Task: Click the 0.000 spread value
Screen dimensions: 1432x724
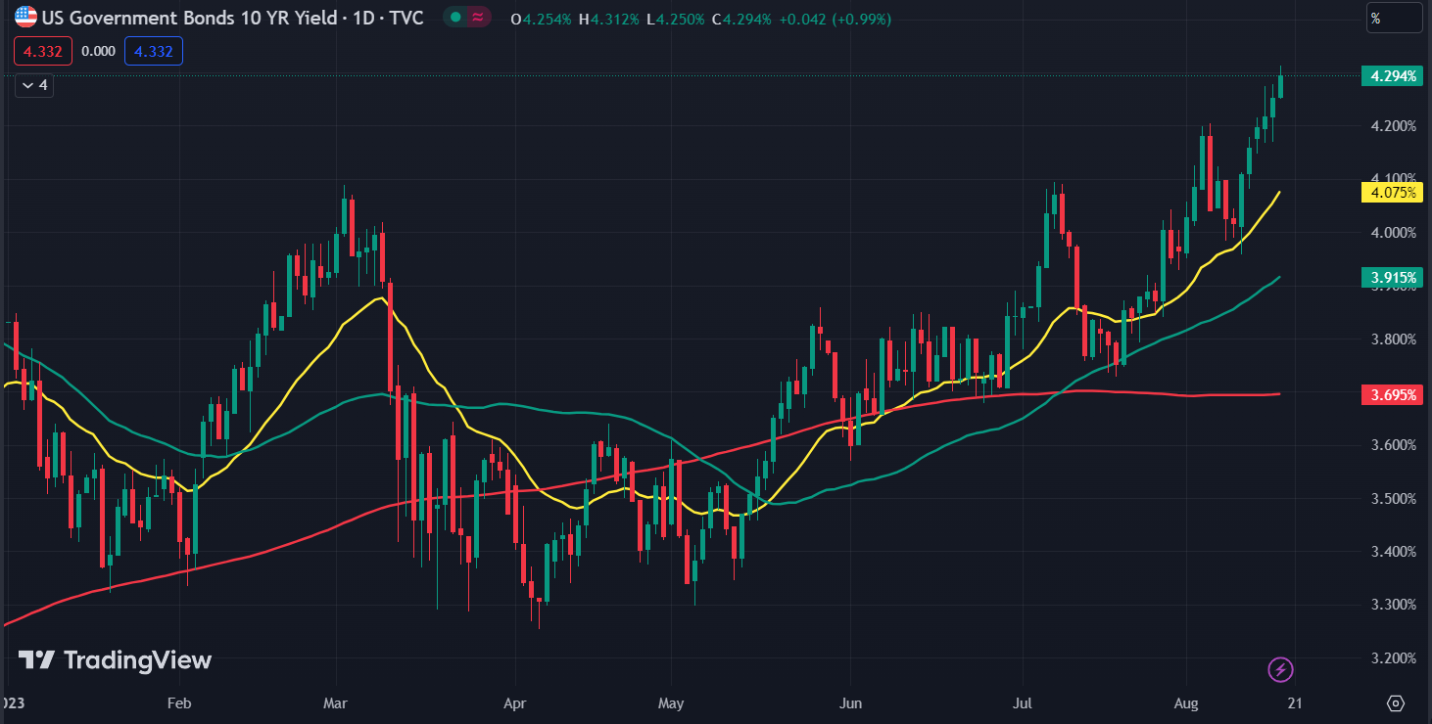Action: coord(98,51)
